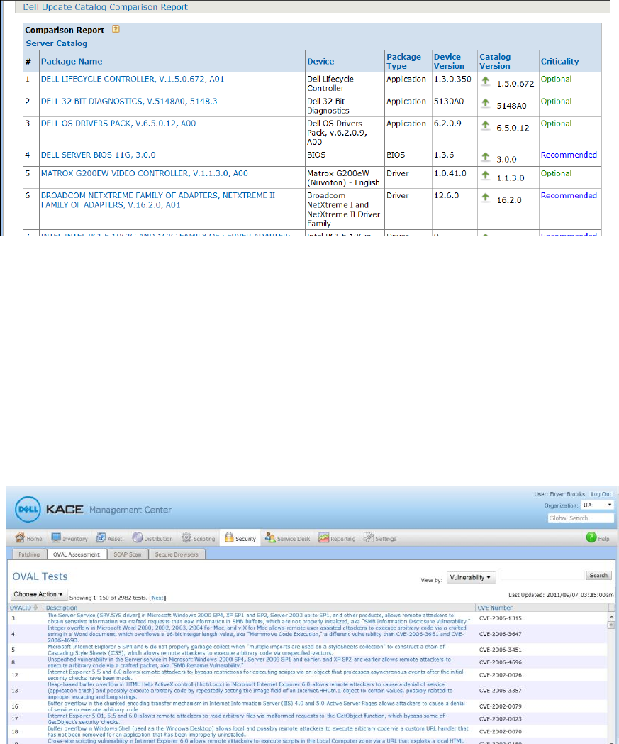The image size is (619, 744).
Task: Open BROADCOM NETXTREME FAMILY OF ADAPTERS link
Action: tap(158, 200)
